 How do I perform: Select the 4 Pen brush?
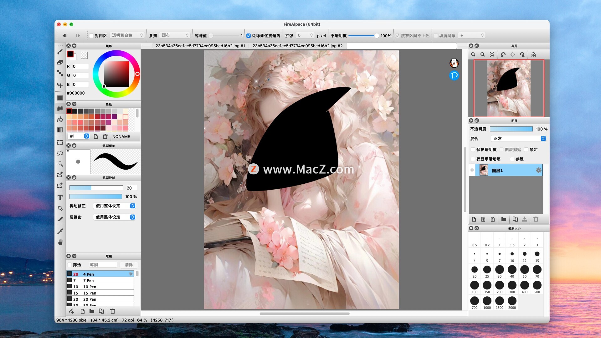100,274
